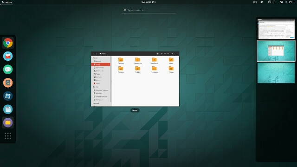Click the power icon in the top bar
This screenshot has width=297, height=167.
coord(290,2)
